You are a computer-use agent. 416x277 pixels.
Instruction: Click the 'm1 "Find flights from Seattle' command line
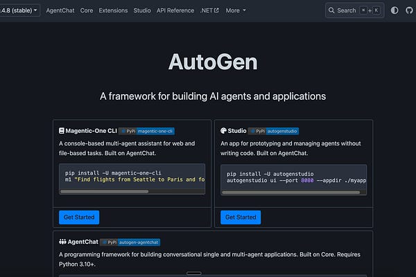point(135,180)
